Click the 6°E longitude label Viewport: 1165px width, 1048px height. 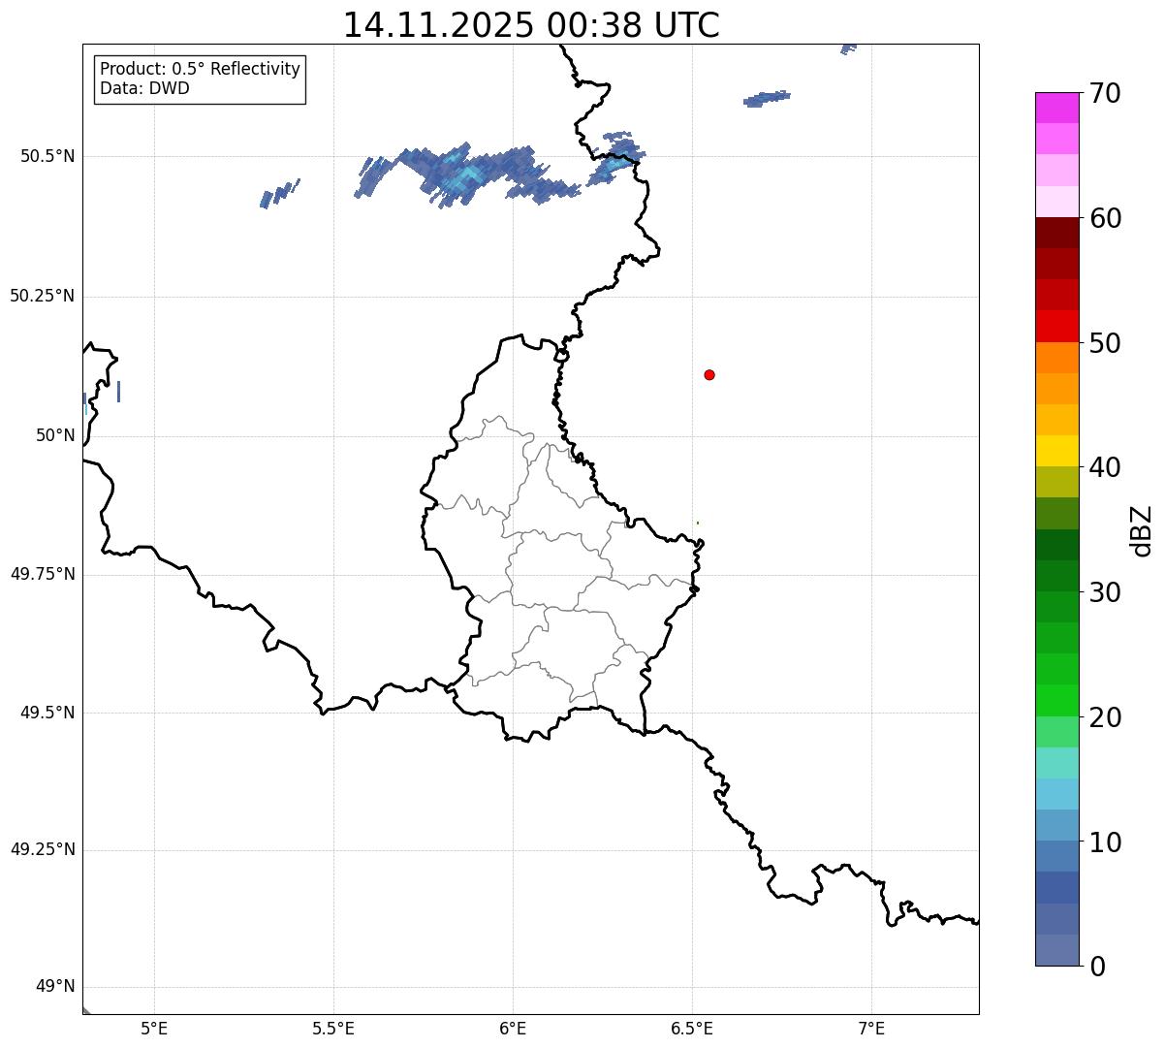[x=513, y=1029]
